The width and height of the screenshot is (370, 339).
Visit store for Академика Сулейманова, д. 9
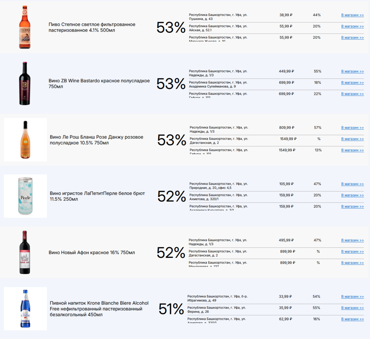(x=352, y=83)
